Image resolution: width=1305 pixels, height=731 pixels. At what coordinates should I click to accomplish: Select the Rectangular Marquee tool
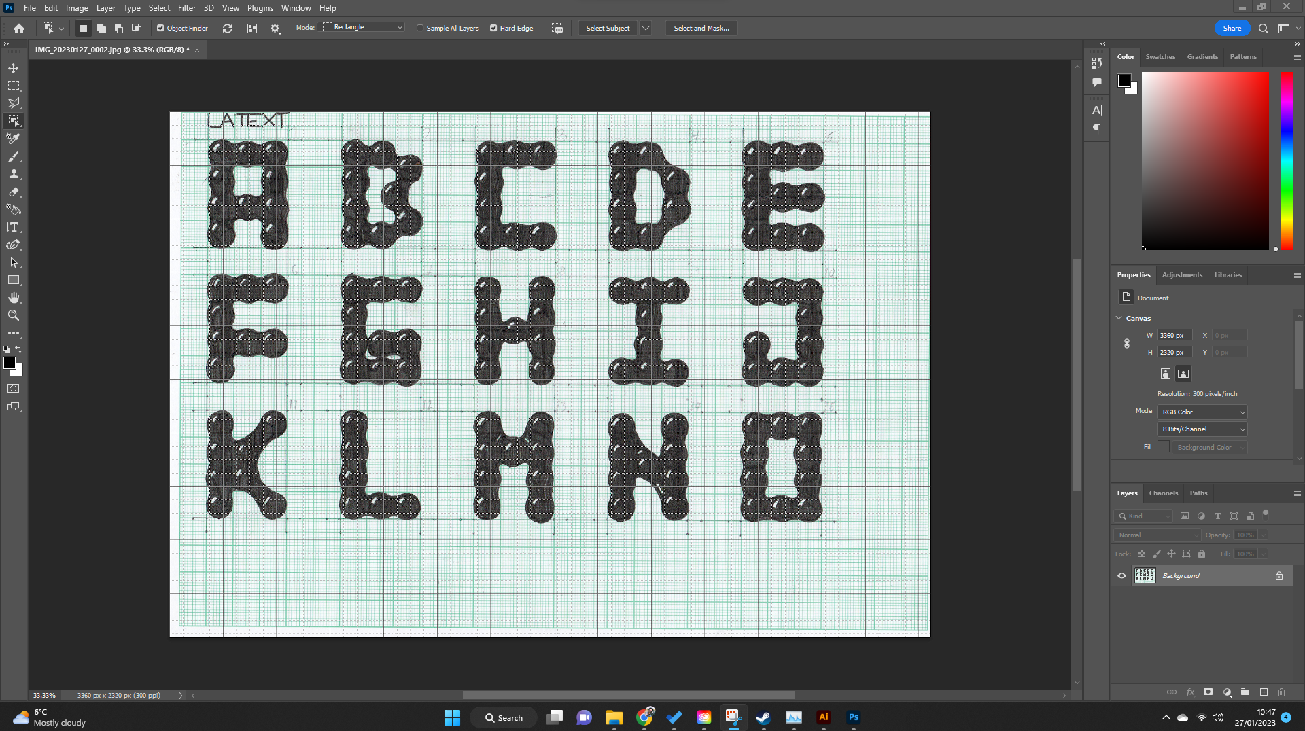14,86
